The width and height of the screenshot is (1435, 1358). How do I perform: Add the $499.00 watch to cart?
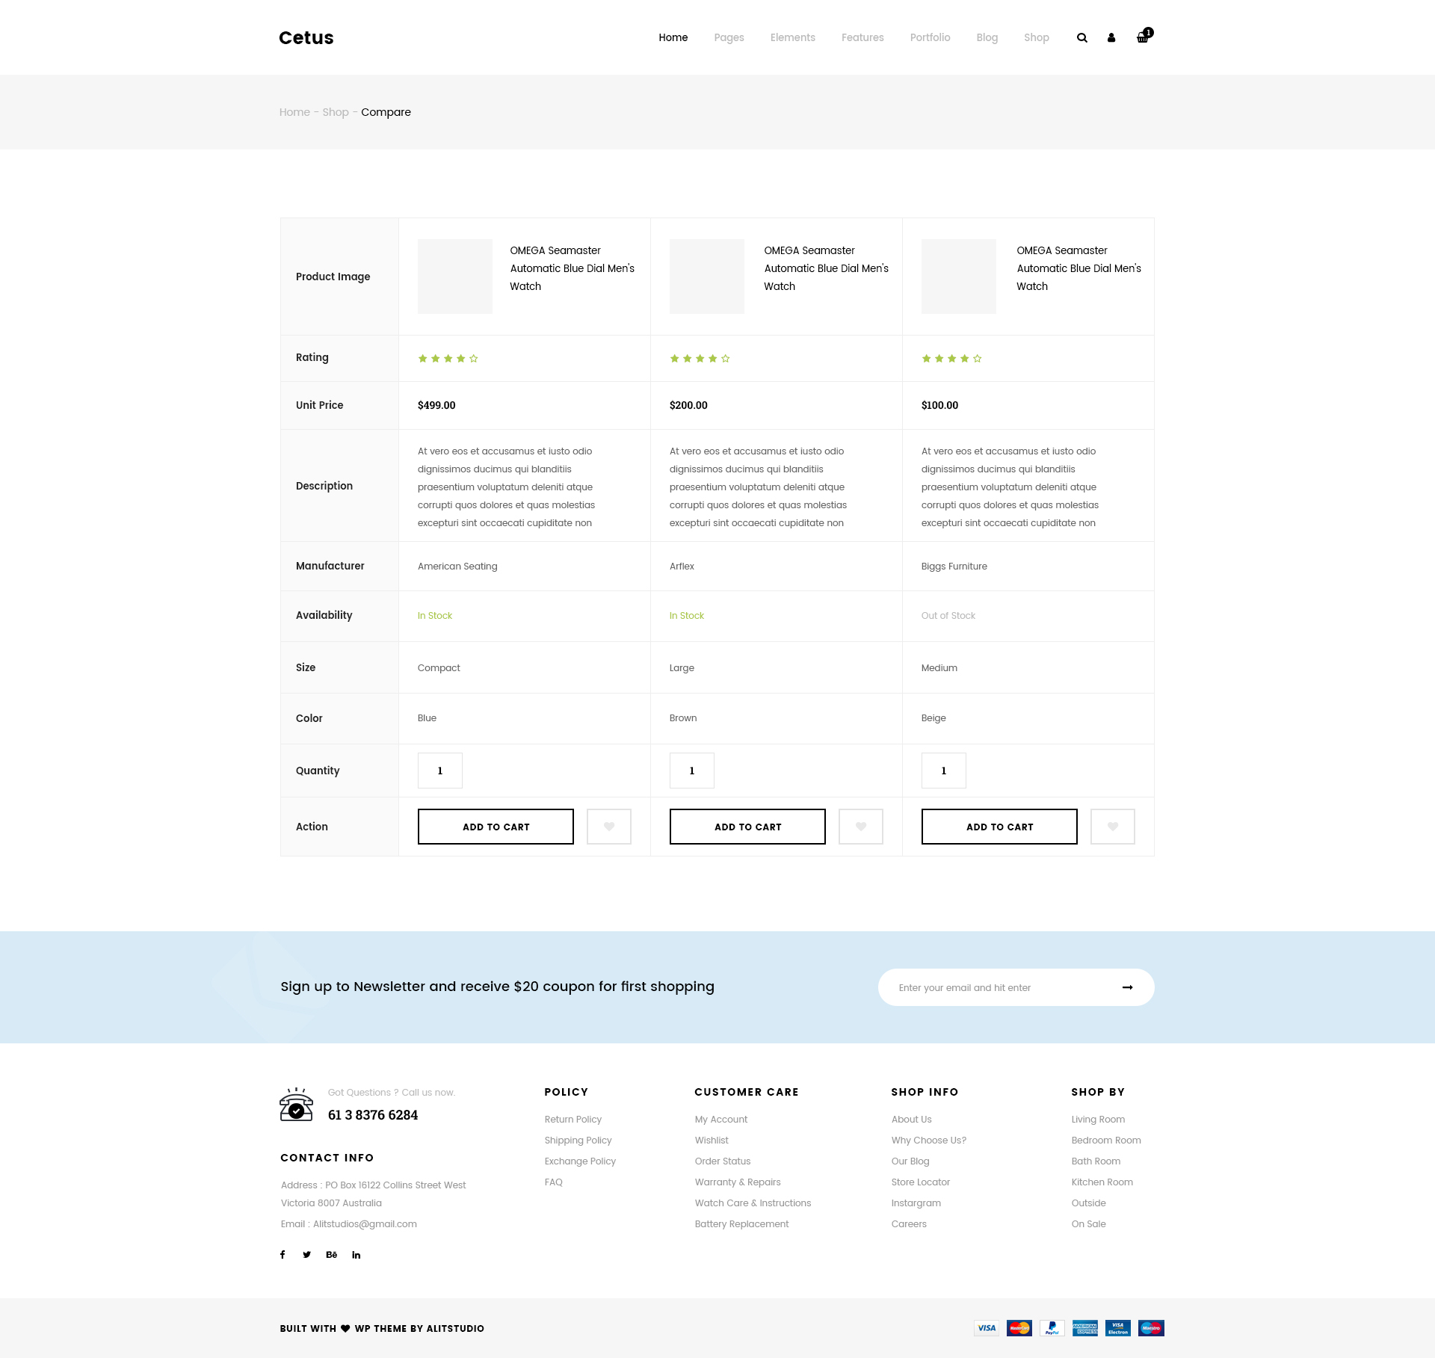tap(496, 827)
